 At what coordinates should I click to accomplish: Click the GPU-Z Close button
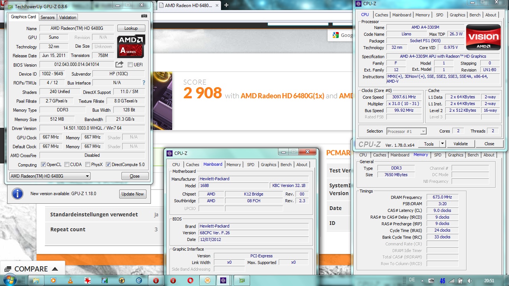tap(135, 176)
